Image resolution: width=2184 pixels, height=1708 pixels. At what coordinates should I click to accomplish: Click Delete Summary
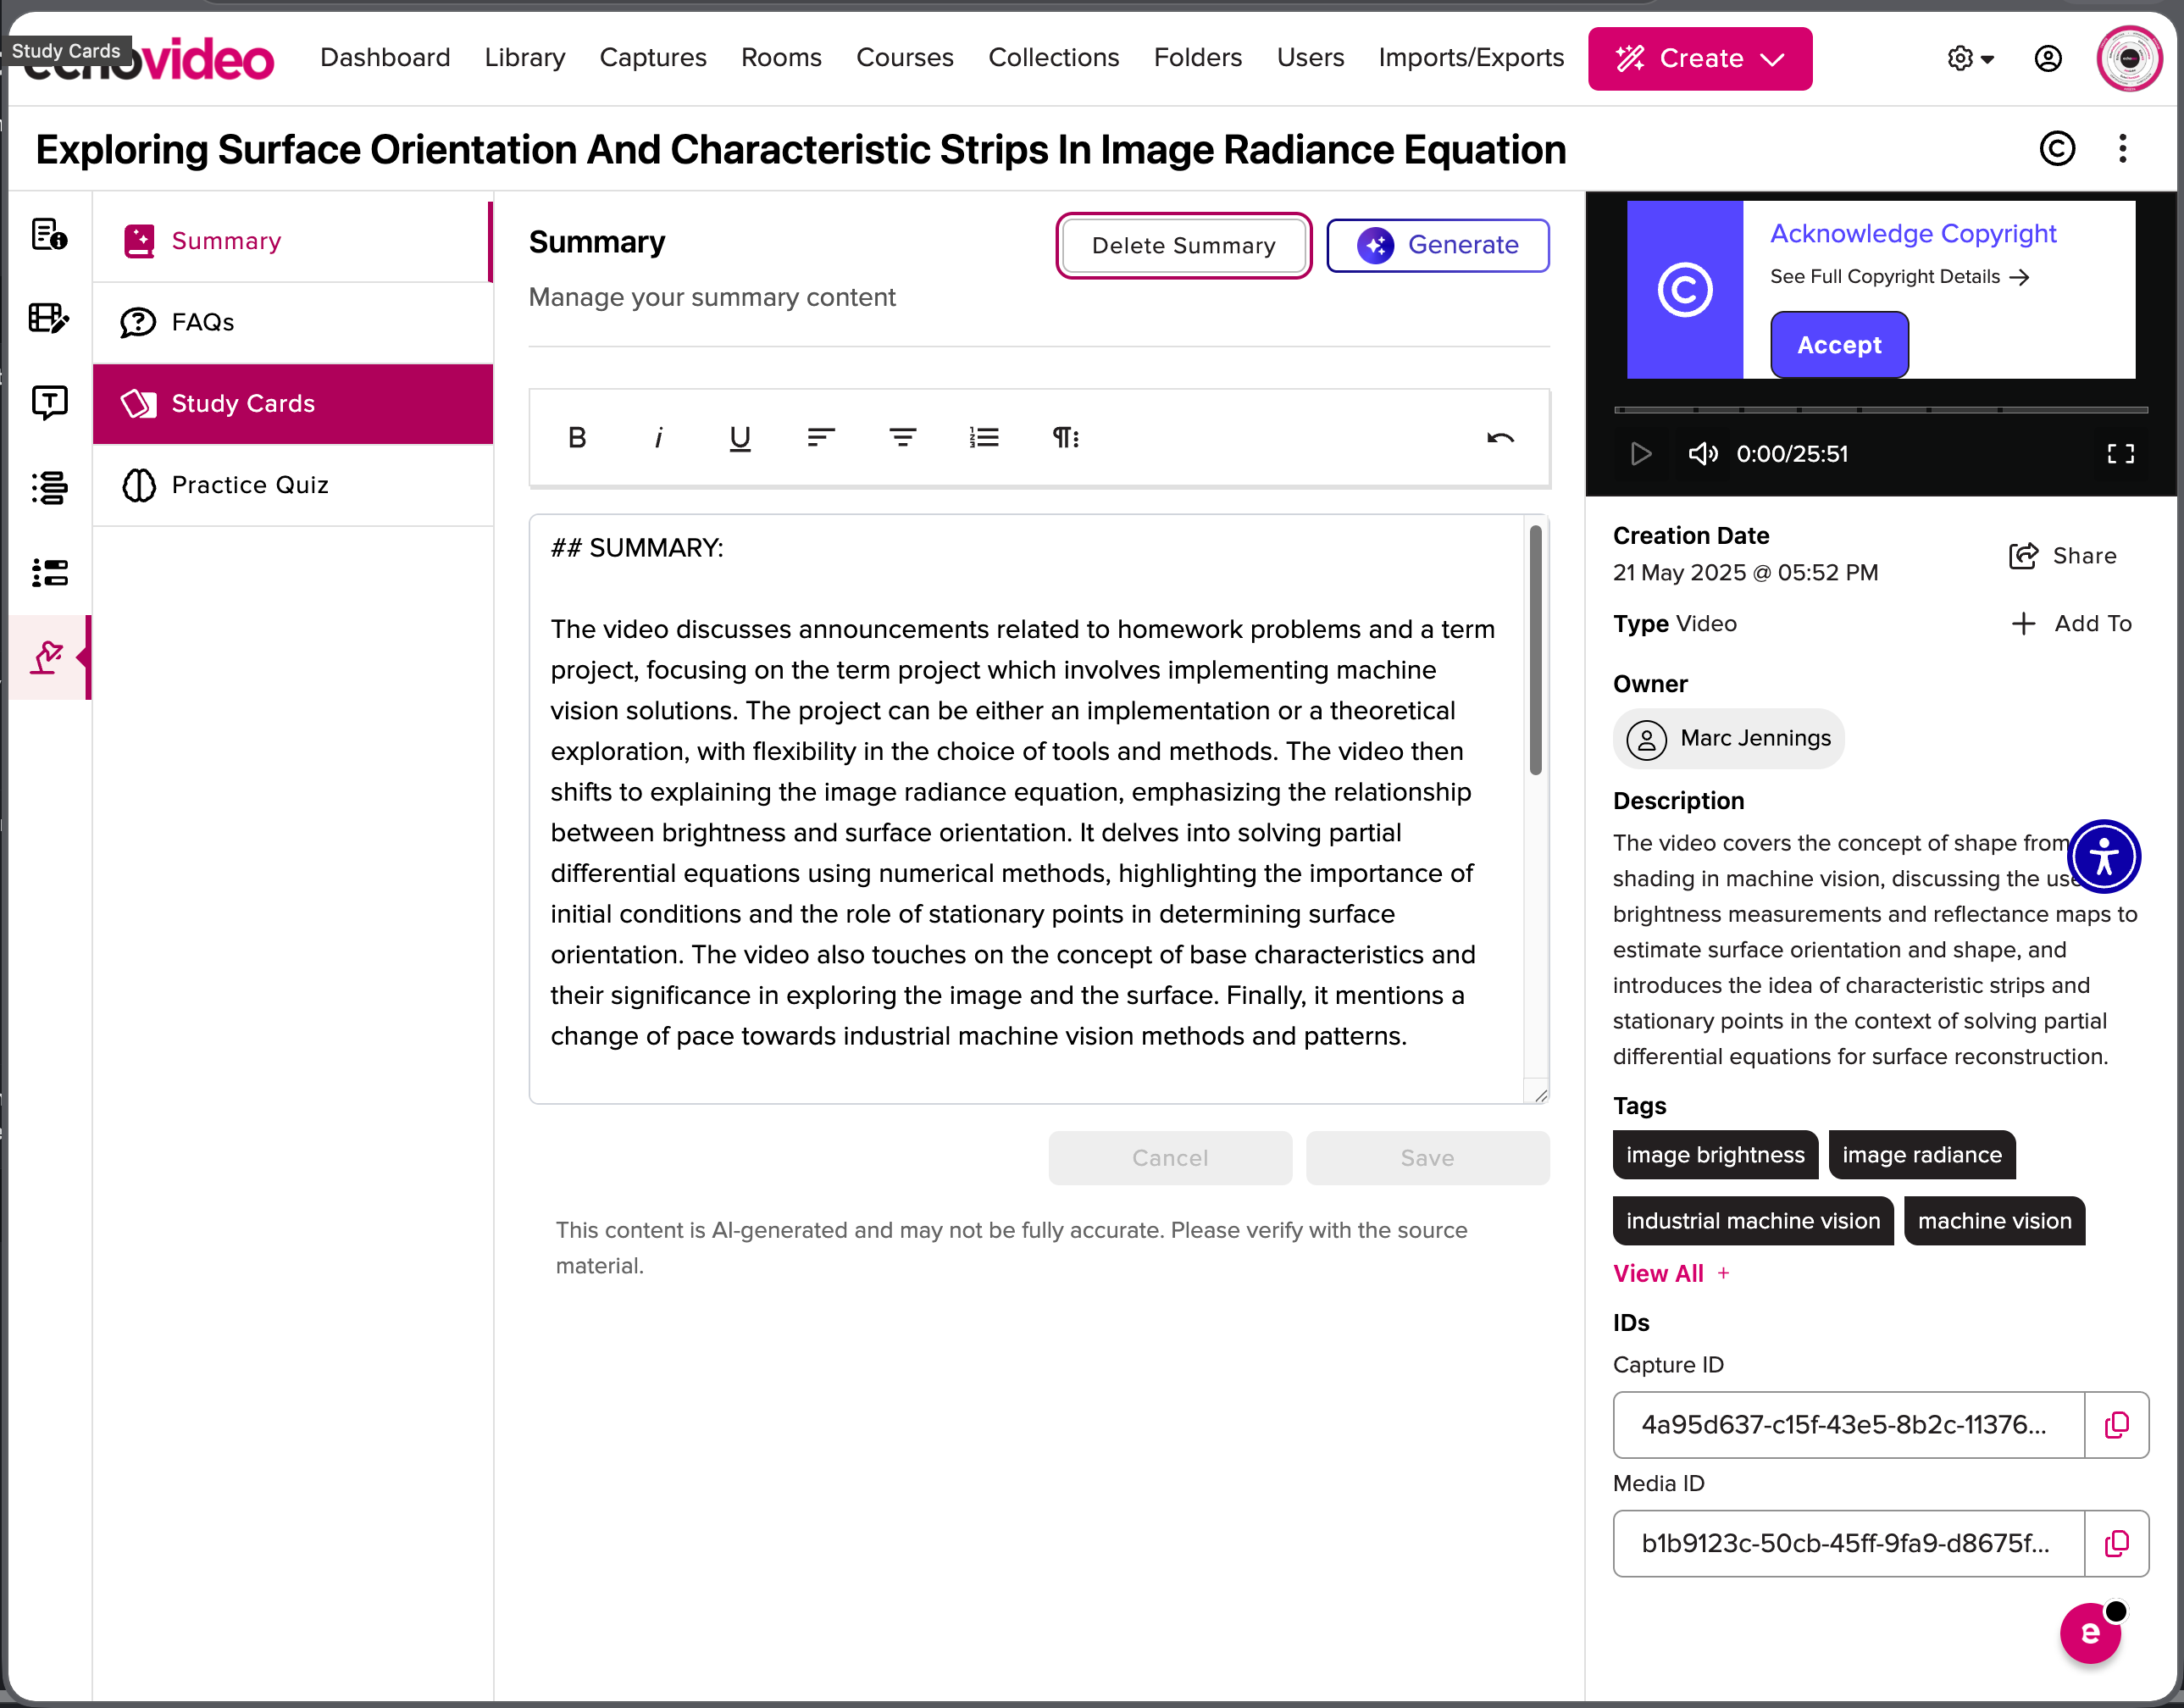tap(1184, 246)
